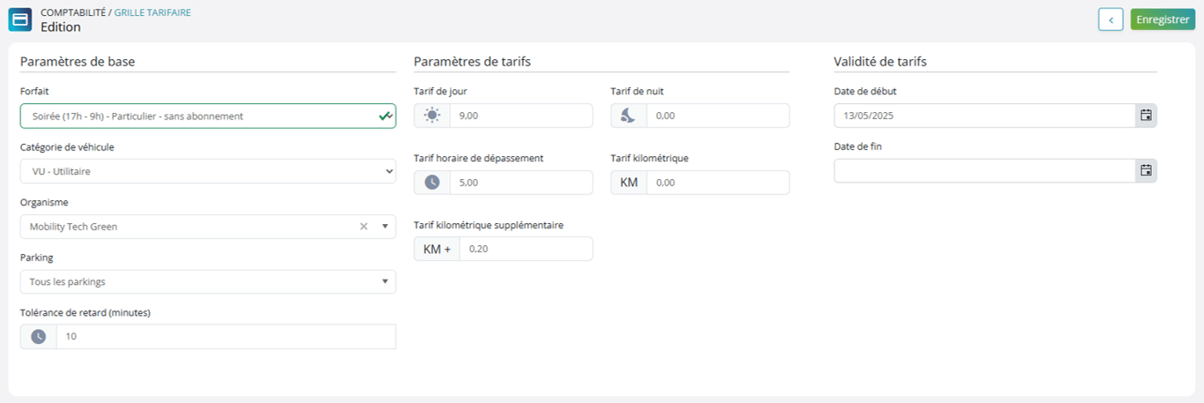The width and height of the screenshot is (1204, 403).
Task: Click the KM icon for Tarif kilométrique
Action: point(629,183)
